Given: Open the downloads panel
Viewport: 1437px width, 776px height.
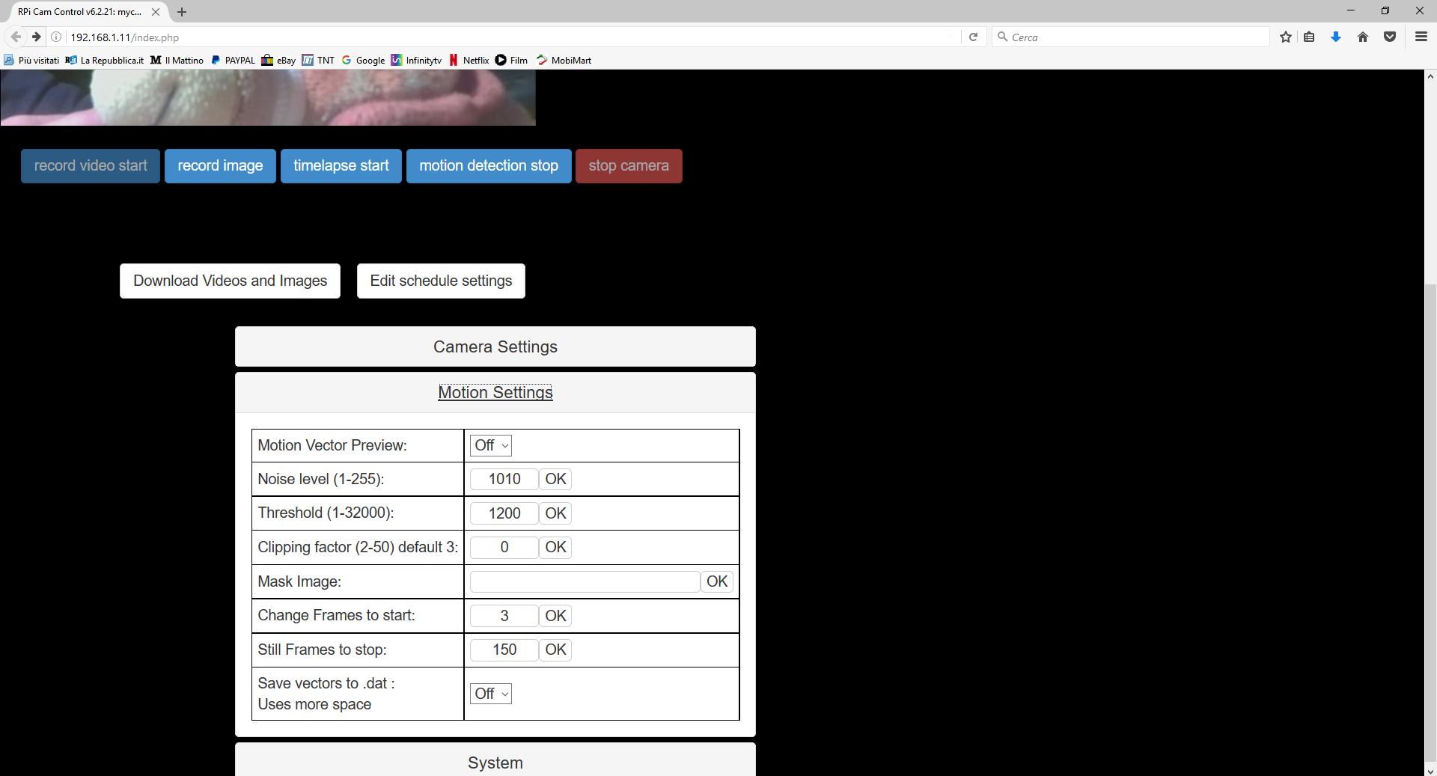Looking at the screenshot, I should (1336, 37).
